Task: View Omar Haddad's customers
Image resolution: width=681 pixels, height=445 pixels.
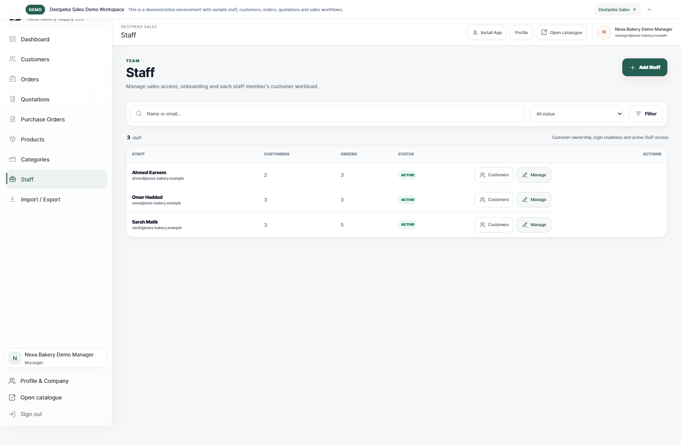Action: pos(494,200)
